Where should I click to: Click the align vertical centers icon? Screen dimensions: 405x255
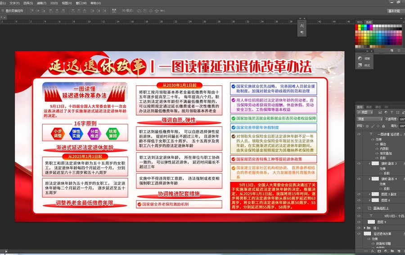[x=37, y=11]
